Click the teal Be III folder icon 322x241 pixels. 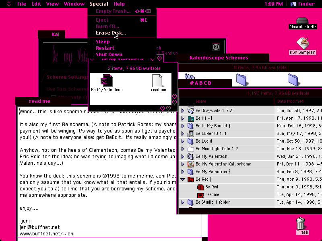point(191,118)
